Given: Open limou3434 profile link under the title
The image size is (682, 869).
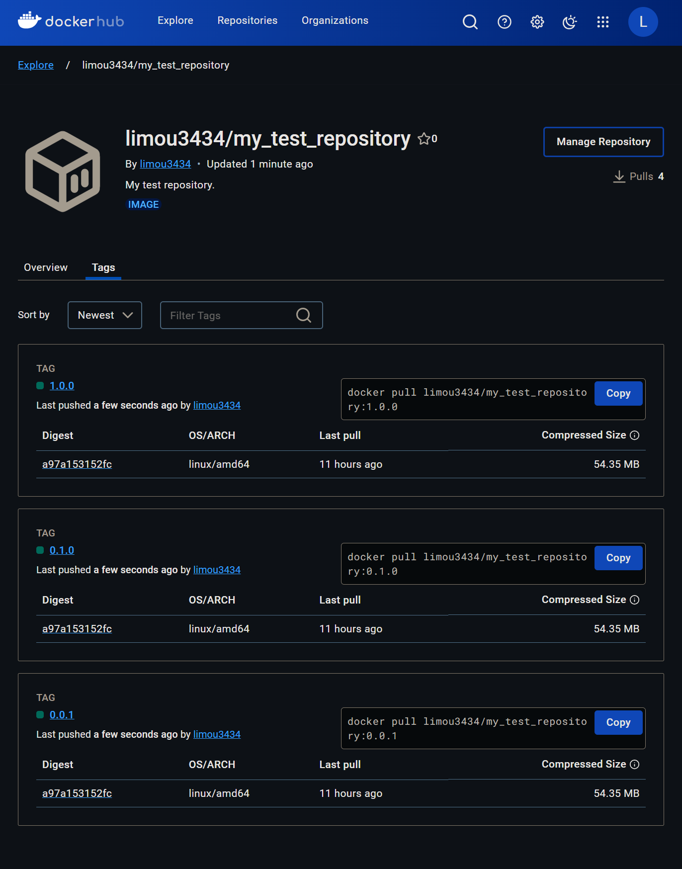Looking at the screenshot, I should 166,164.
